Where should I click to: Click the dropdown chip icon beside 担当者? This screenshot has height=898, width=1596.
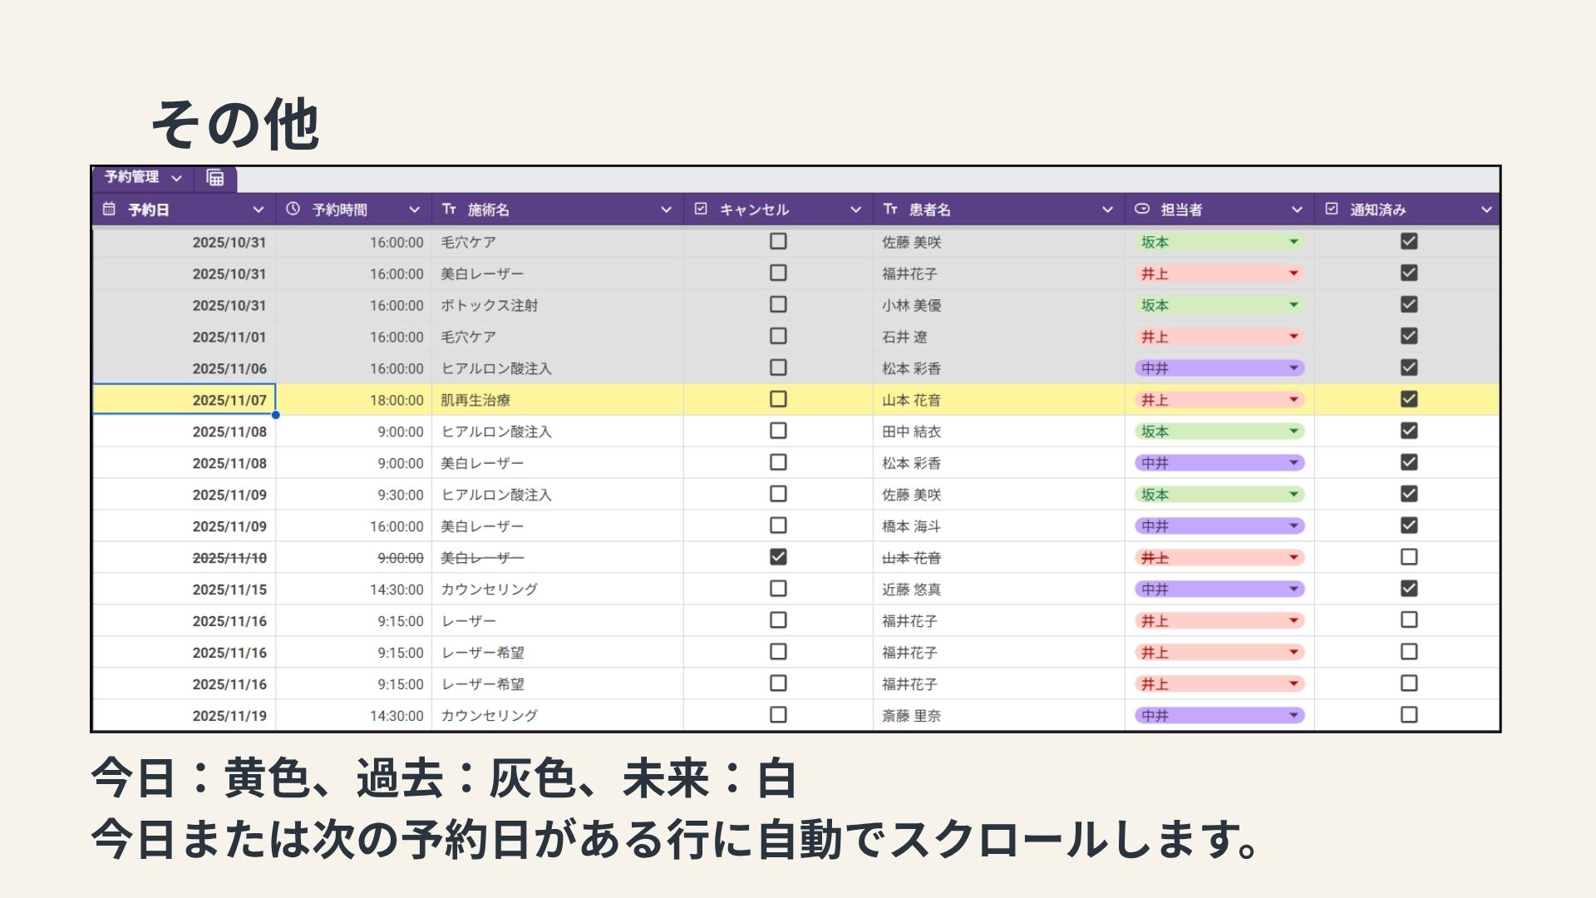pyautogui.click(x=1142, y=209)
